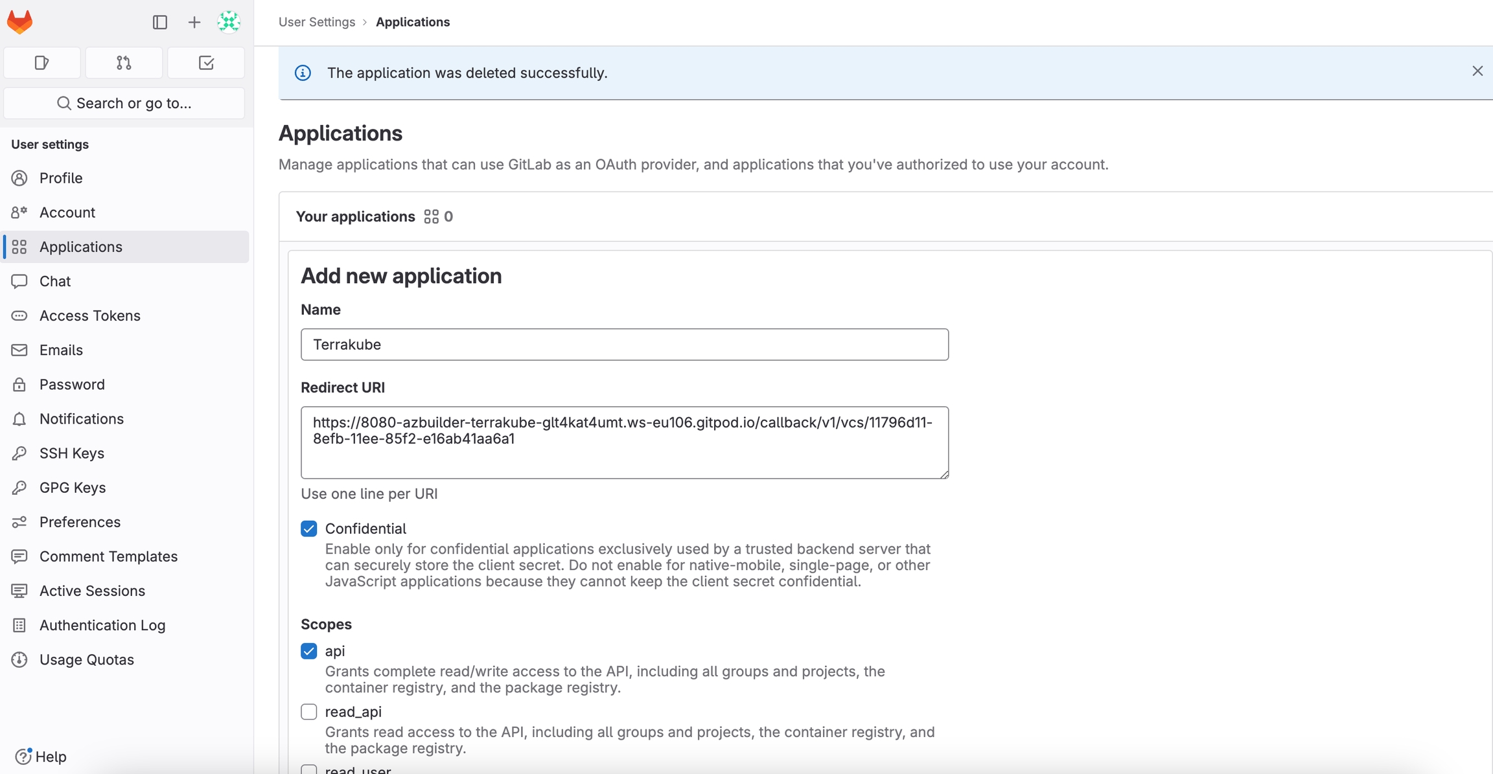Viewport: 1493px width, 774px height.
Task: Click User Settings breadcrumb link
Action: [x=317, y=22]
